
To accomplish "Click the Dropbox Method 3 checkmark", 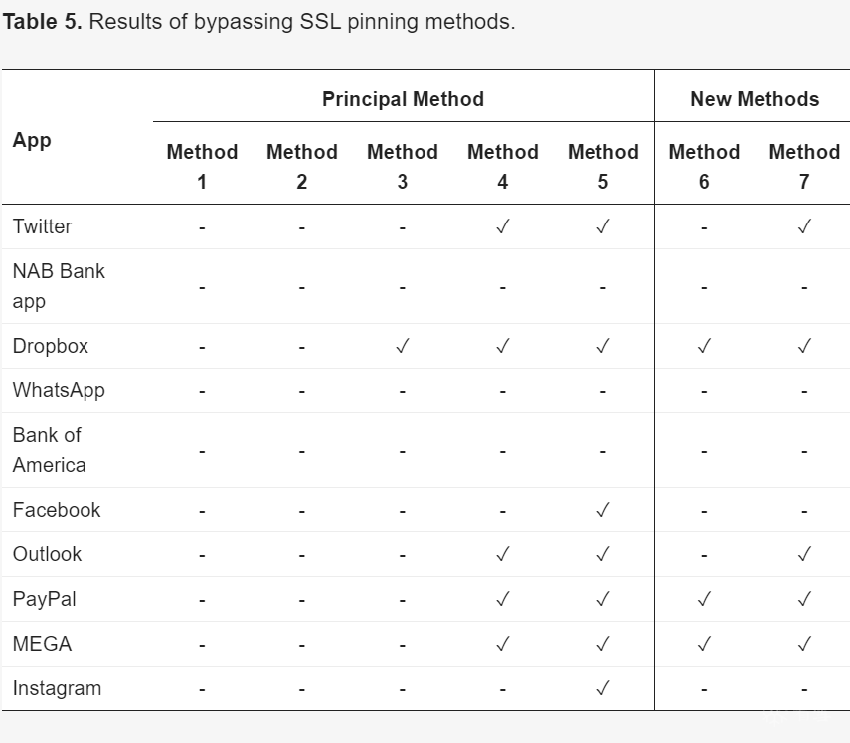I will tap(403, 346).
